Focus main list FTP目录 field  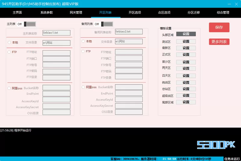56,78
